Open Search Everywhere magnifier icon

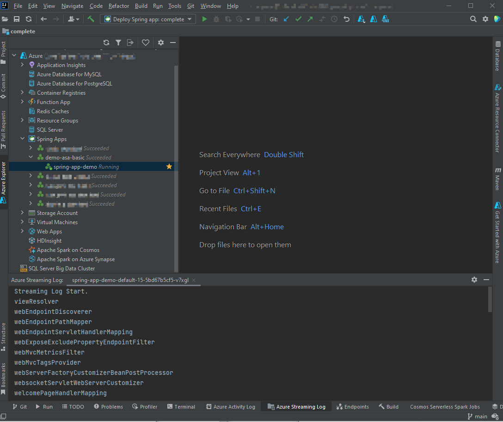pos(472,19)
